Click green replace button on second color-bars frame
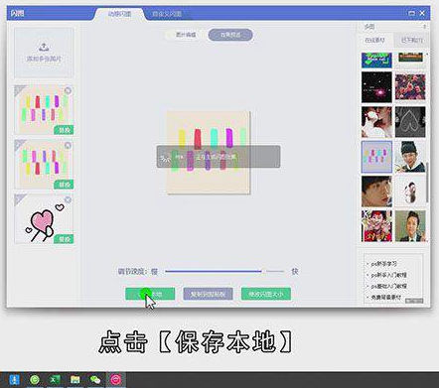Image resolution: width=439 pixels, height=388 pixels. (x=64, y=185)
